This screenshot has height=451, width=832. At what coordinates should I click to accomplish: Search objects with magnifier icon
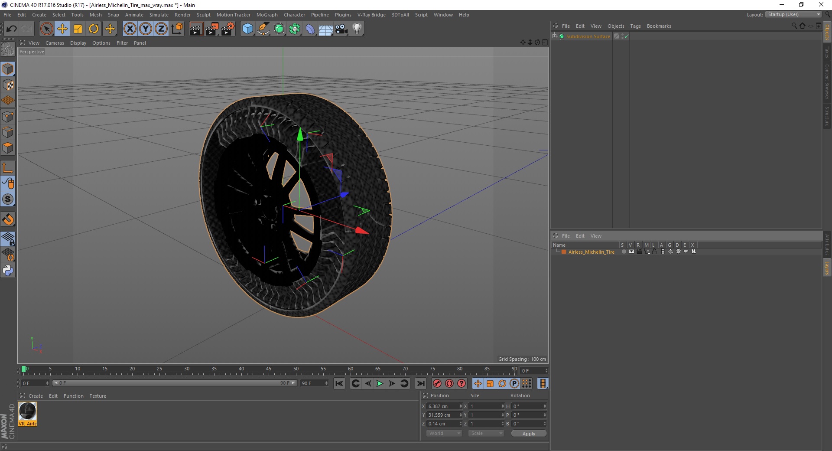(794, 26)
